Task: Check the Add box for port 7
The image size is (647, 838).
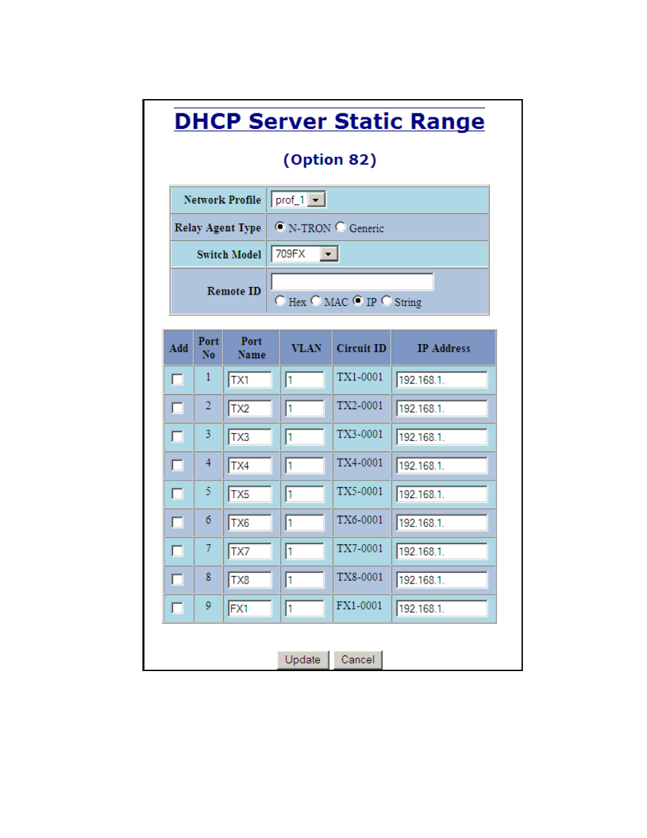Action: tap(178, 550)
